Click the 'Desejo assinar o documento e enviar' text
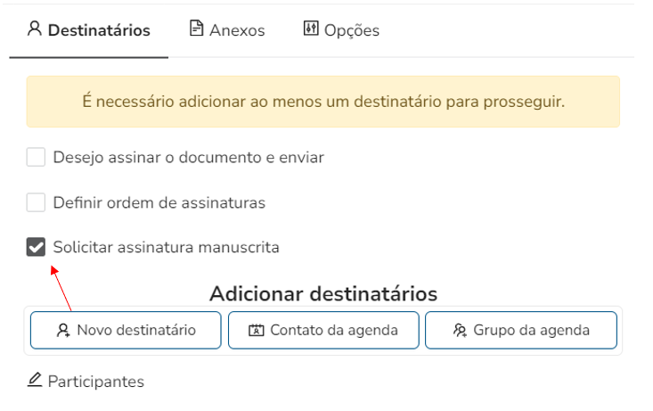 (189, 158)
